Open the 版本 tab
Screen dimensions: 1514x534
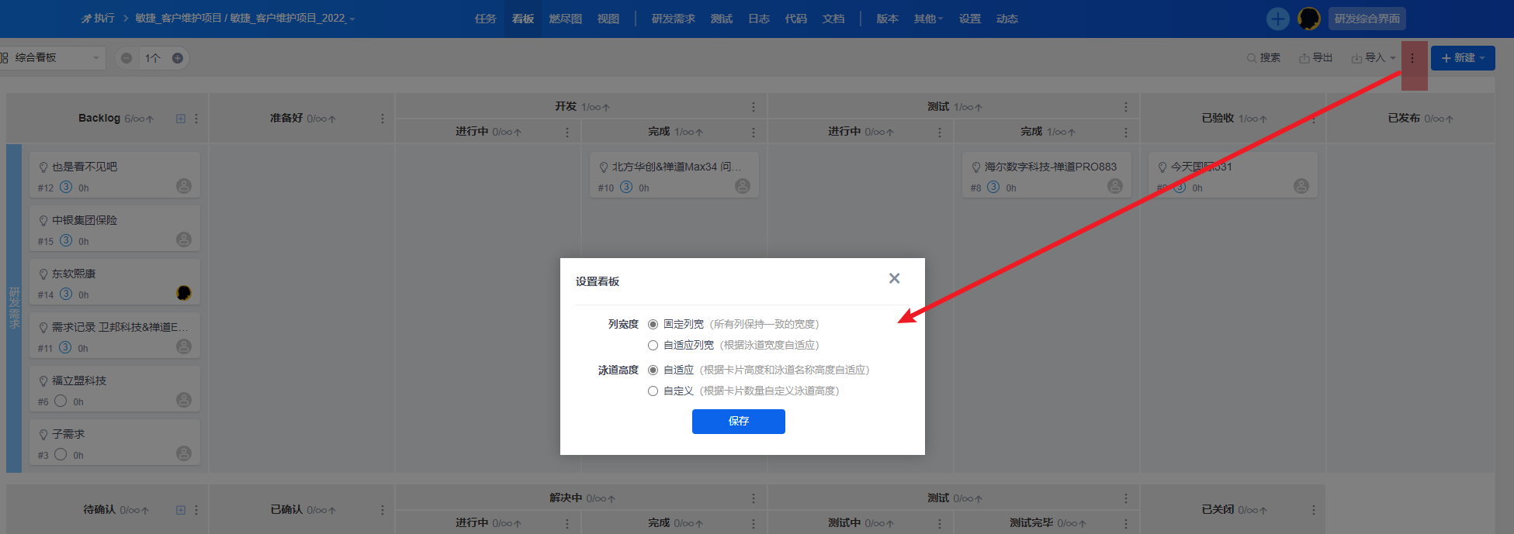[887, 19]
